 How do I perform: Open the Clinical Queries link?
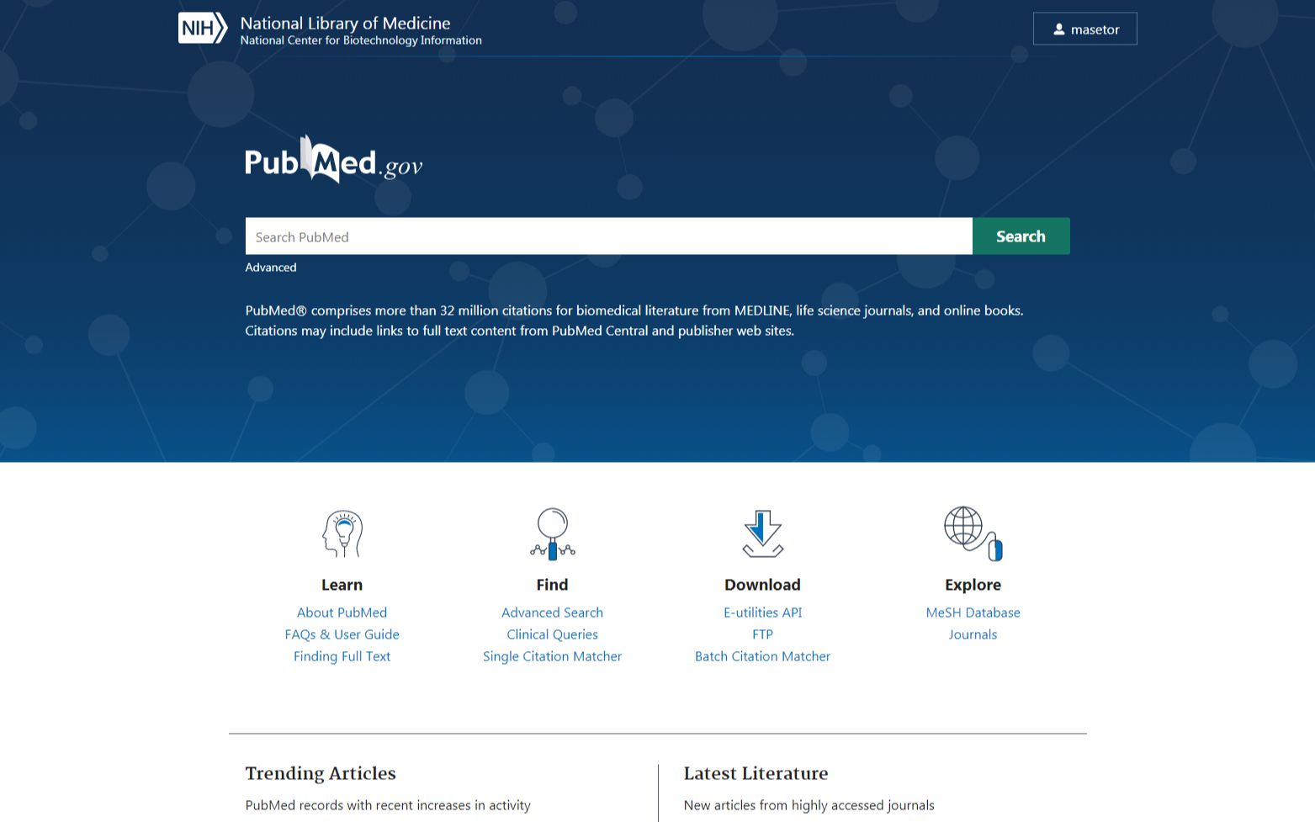[552, 634]
